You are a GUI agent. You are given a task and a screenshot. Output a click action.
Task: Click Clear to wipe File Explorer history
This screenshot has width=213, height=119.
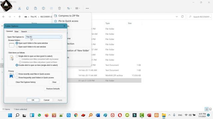pos(54,82)
